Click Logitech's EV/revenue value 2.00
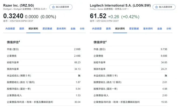 coord(165,95)
